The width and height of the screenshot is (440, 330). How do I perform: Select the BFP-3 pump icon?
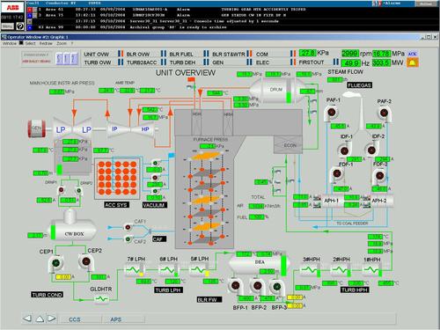point(276,286)
